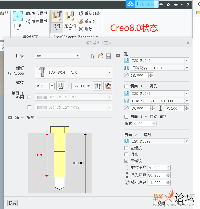
Task: Click the search magnifier icon in title bar
Action: pos(168,5)
